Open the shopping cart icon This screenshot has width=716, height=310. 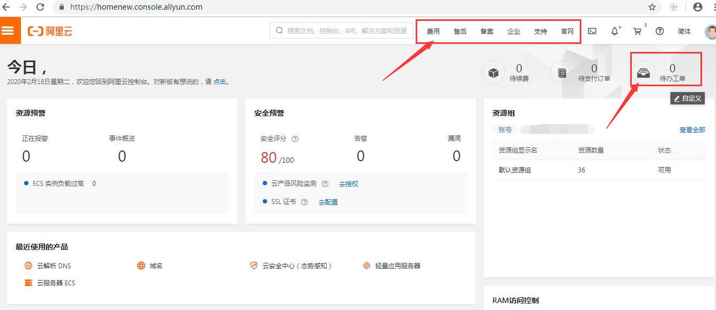coord(637,31)
